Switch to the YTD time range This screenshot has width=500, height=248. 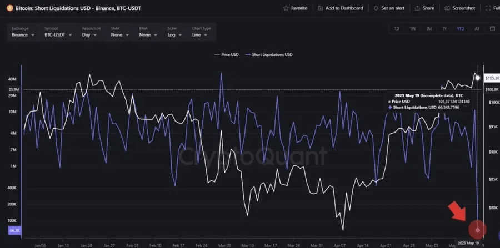[461, 28]
